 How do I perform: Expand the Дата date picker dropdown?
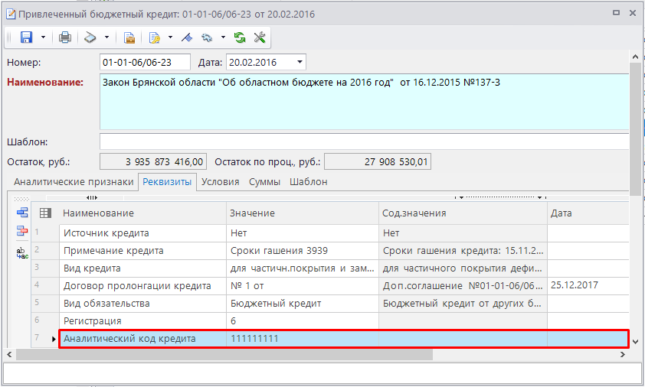[x=300, y=62]
